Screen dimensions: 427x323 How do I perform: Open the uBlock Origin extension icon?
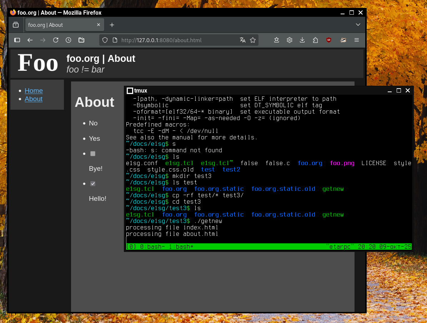tap(328, 40)
